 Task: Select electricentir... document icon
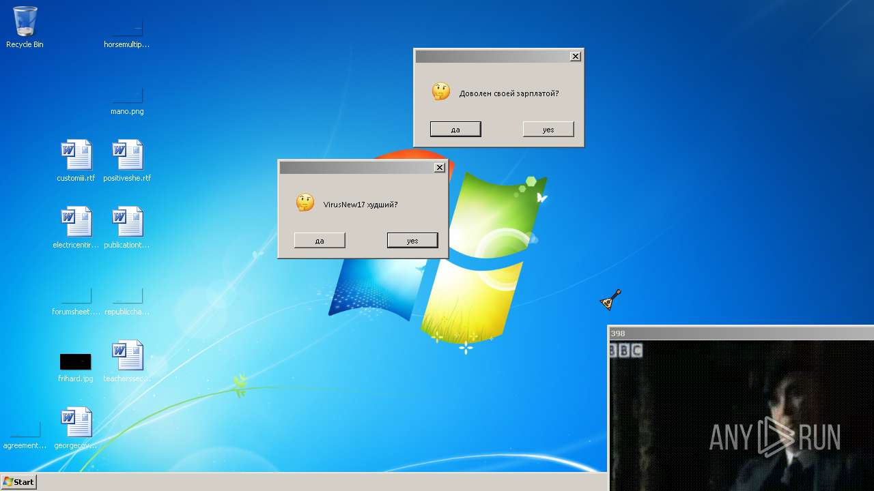(x=76, y=228)
